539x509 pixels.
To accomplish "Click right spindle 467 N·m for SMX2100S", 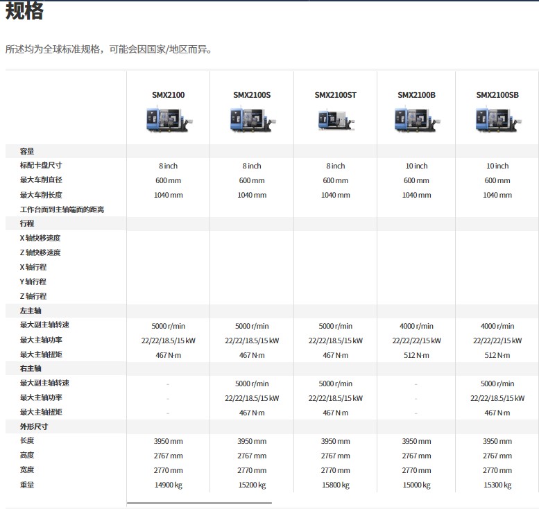I will pos(252,413).
